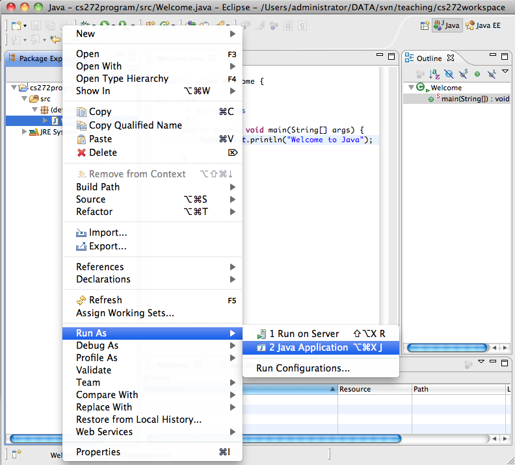
Task: Click the Refresh icon in the menu
Action: [81, 300]
